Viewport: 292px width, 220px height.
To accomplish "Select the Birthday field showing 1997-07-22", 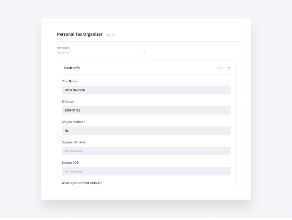I will 146,110.
